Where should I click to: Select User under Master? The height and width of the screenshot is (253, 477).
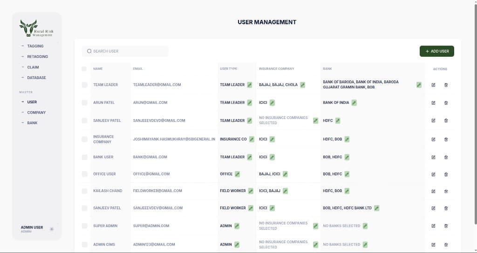click(x=32, y=102)
